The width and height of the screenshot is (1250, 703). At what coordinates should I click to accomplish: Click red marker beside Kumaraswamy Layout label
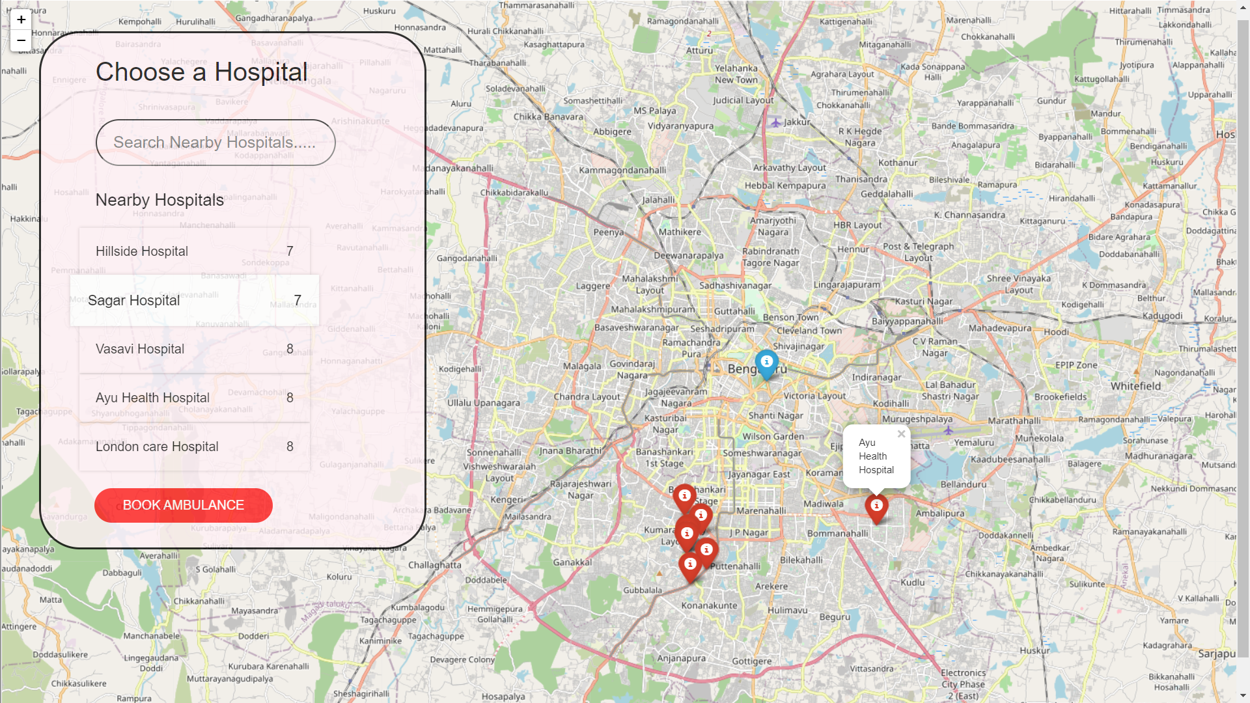tap(686, 534)
